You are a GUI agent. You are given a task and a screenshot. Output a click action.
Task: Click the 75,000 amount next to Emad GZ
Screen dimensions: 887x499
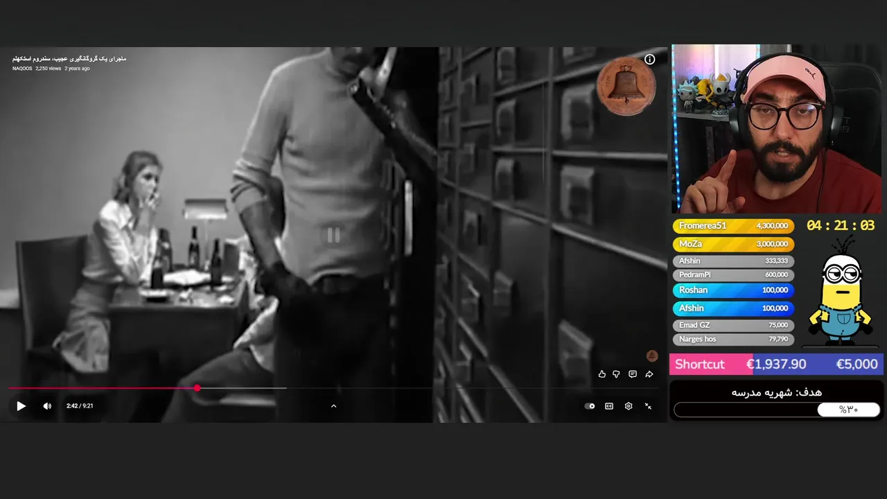click(x=778, y=325)
